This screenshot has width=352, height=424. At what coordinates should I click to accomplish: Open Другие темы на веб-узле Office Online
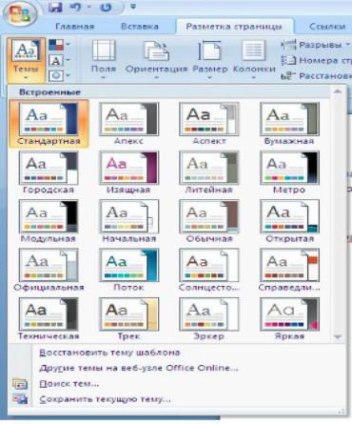(139, 368)
